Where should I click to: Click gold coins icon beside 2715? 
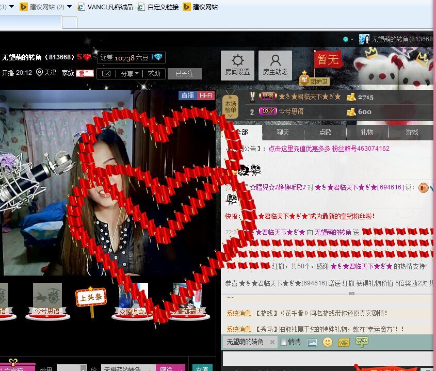tap(351, 97)
